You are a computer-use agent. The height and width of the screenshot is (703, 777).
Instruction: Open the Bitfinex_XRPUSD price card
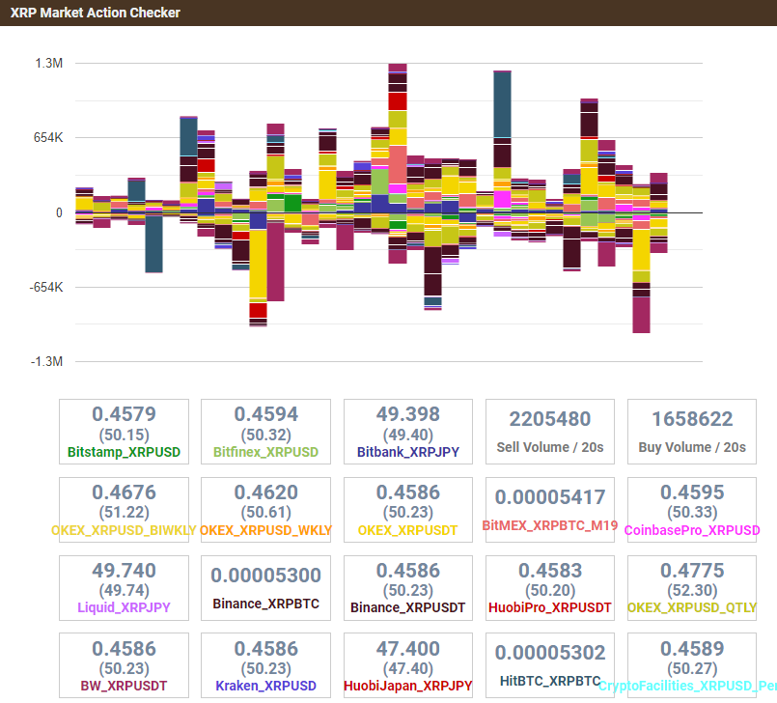(x=265, y=432)
